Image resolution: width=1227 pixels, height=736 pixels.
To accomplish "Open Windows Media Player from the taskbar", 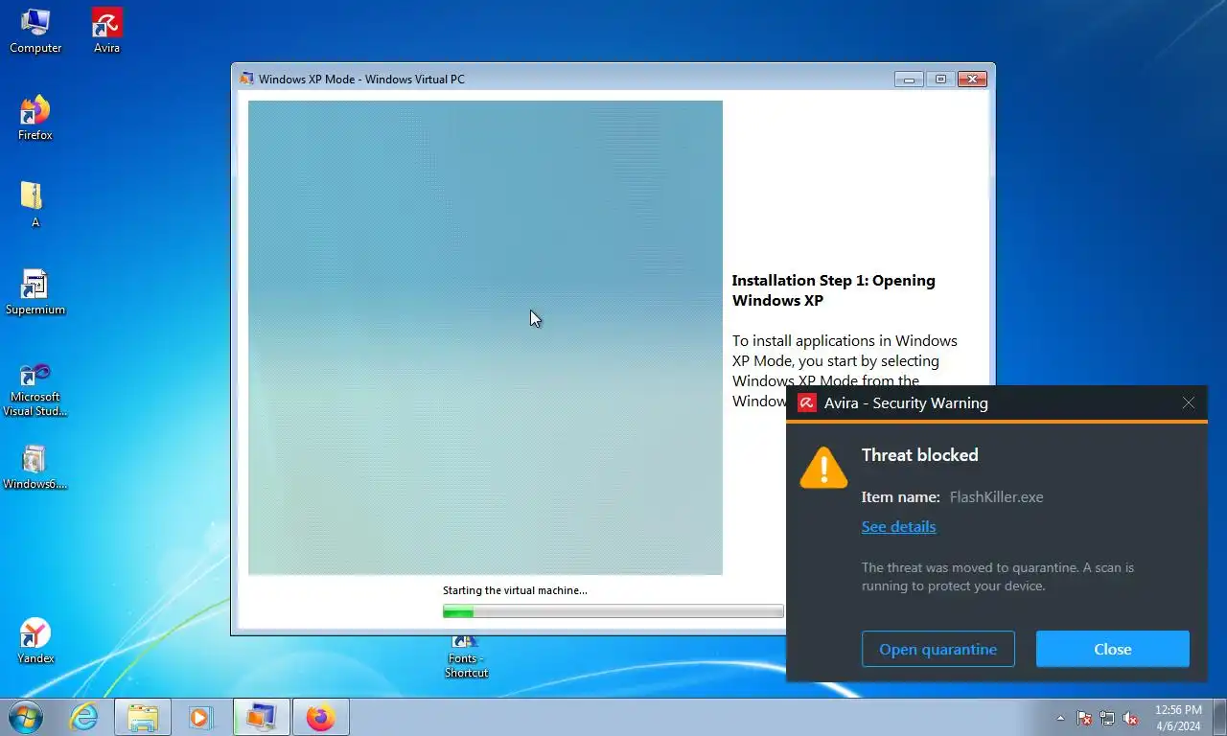I will (200, 717).
